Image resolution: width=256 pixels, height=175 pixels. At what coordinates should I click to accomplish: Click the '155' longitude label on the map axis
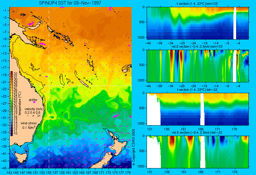point(49,172)
